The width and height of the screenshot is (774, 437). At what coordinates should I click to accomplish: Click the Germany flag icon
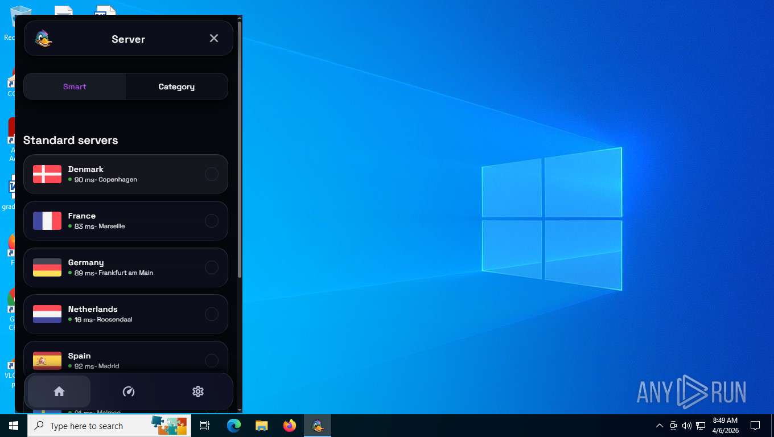click(x=47, y=267)
